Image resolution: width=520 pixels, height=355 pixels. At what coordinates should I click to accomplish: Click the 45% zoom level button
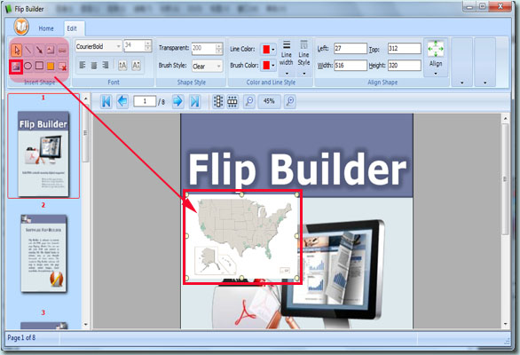pos(269,101)
